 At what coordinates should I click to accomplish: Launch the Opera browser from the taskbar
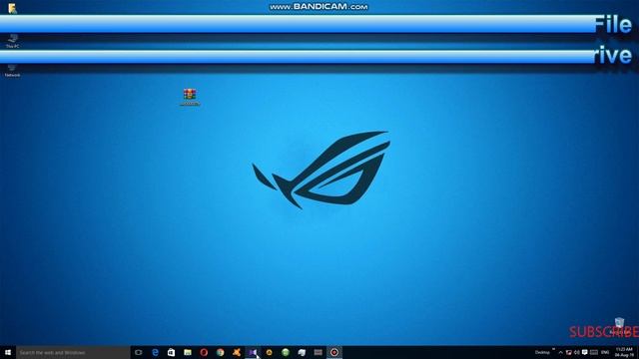tap(204, 352)
